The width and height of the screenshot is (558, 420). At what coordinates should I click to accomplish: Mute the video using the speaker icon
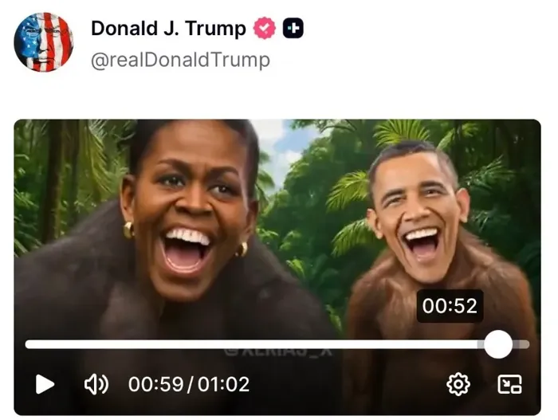[x=96, y=384]
